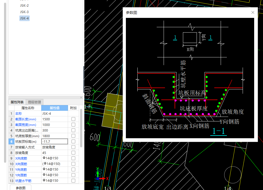Select JSK-2 in the component list

click(24, 6)
